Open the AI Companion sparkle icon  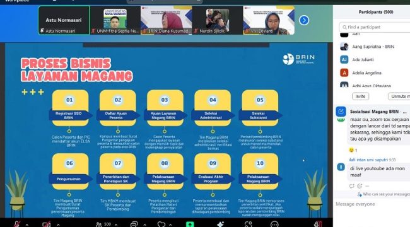(220, 224)
